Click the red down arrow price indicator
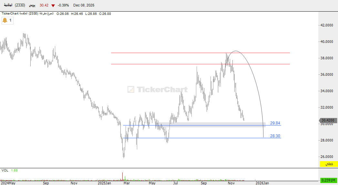Image resolution: width=338 pixels, height=185 pixels. pyautogui.click(x=53, y=5)
